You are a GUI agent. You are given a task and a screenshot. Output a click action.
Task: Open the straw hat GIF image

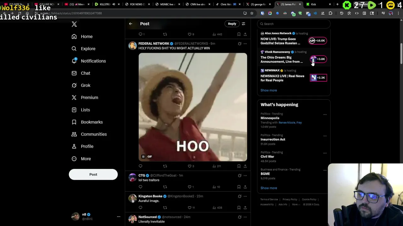[x=193, y=107]
